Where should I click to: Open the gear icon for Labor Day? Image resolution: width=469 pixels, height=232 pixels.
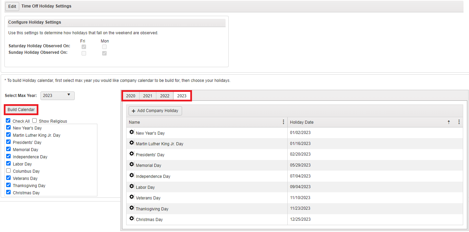pos(132,186)
